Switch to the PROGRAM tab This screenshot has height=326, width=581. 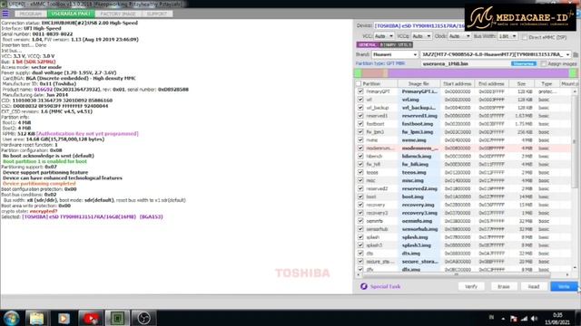(x=31, y=14)
